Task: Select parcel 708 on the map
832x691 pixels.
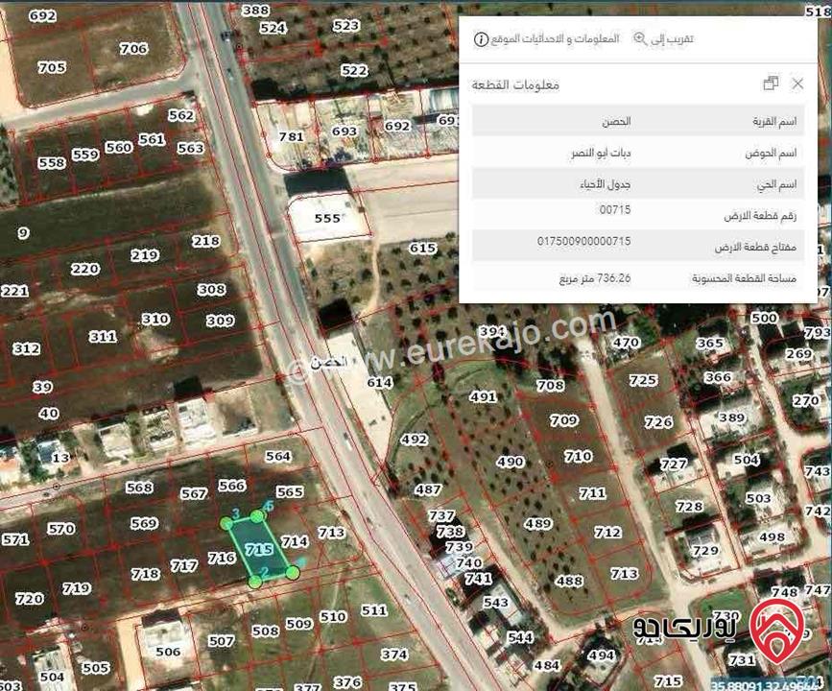Action: (x=550, y=385)
